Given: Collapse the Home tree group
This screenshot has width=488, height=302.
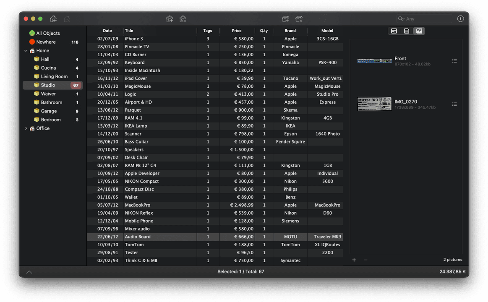Looking at the screenshot, I should click(26, 51).
